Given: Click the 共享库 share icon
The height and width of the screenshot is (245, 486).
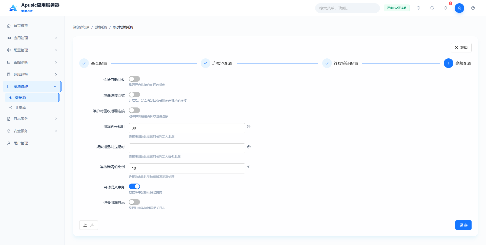Looking at the screenshot, I should [x=11, y=108].
